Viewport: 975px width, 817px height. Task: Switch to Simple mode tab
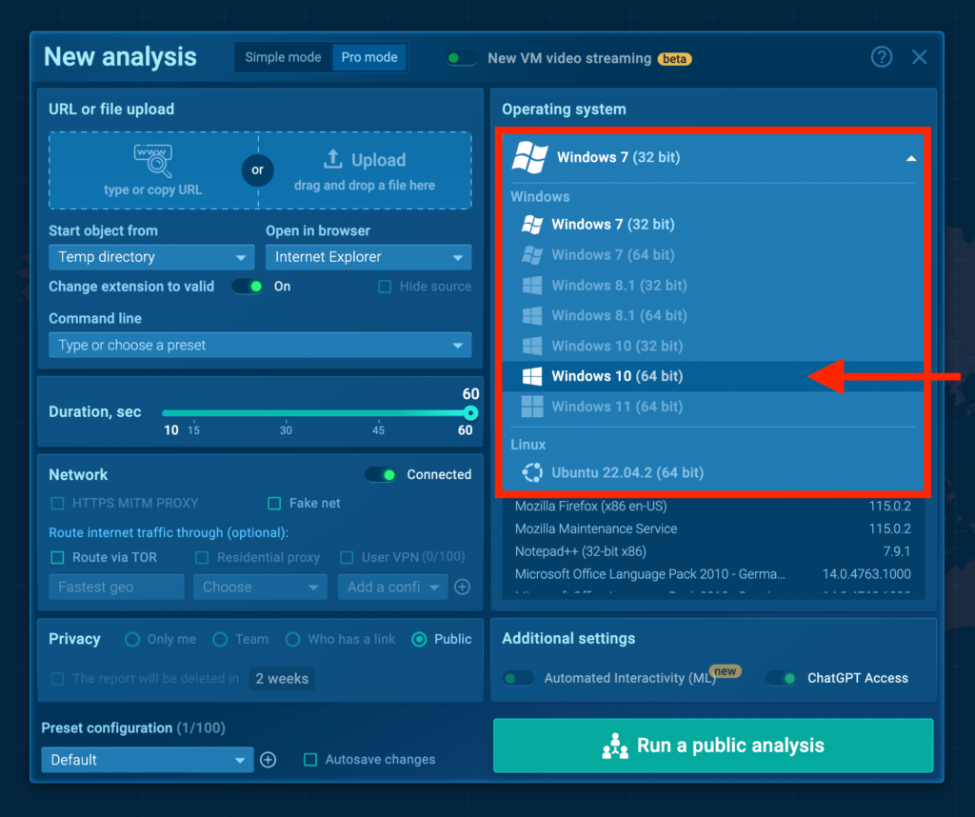point(283,57)
